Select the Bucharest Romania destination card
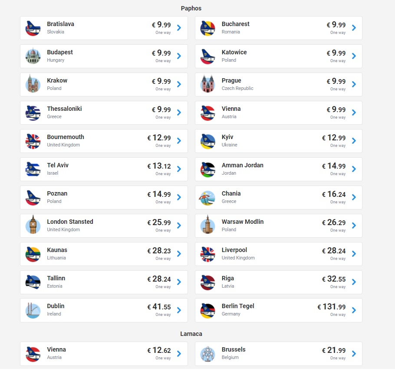395x372 pixels. 279,28
